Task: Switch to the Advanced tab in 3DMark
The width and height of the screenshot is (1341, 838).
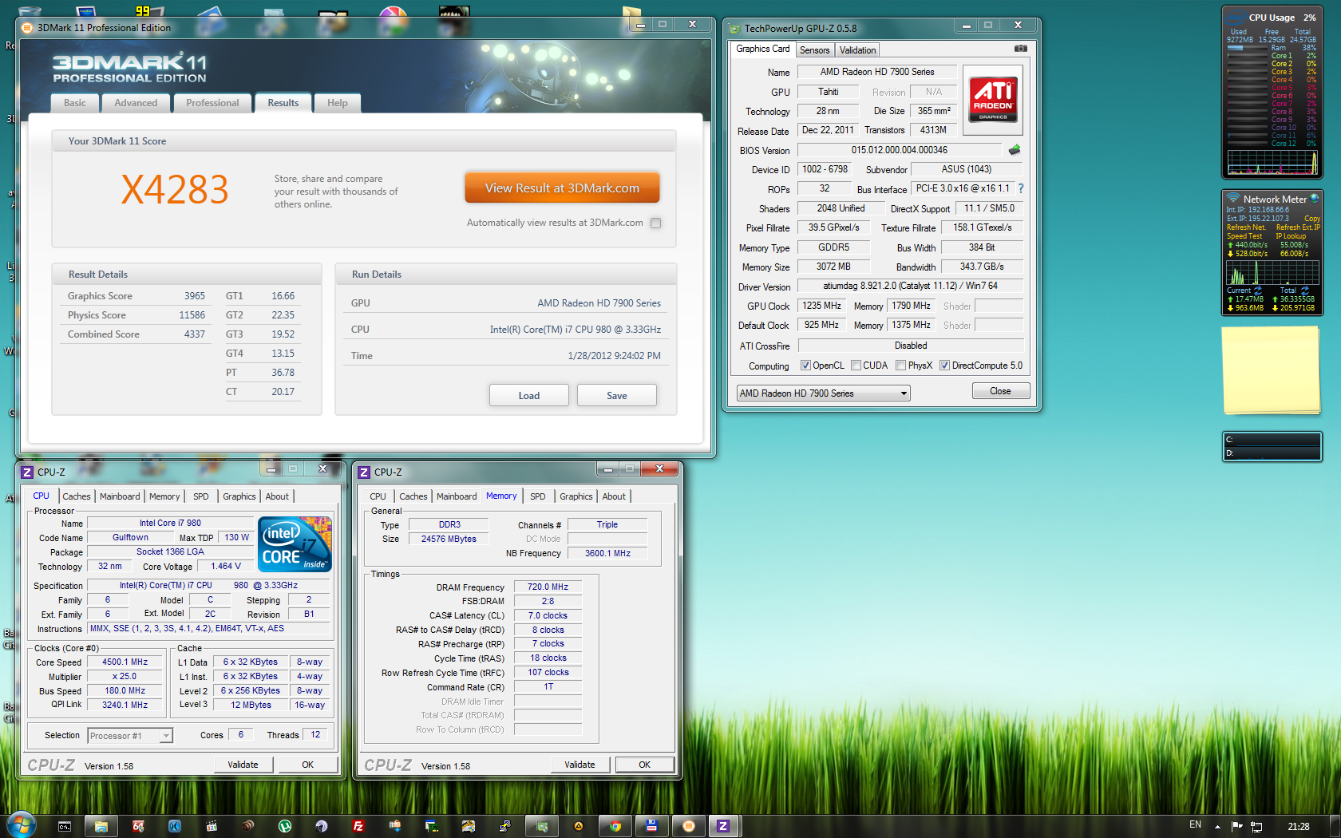Action: point(136,103)
